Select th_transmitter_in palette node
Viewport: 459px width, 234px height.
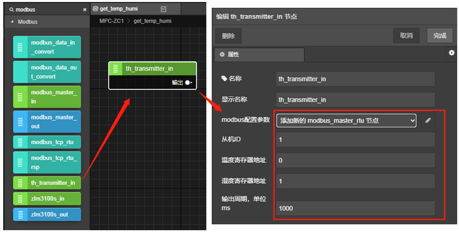[47, 183]
